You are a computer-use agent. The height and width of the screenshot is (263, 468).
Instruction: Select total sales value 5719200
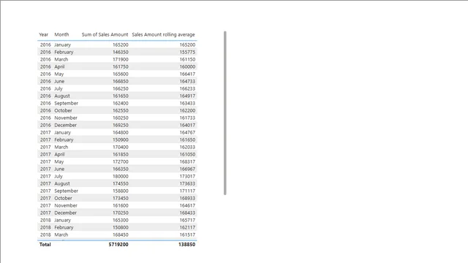coord(118,245)
